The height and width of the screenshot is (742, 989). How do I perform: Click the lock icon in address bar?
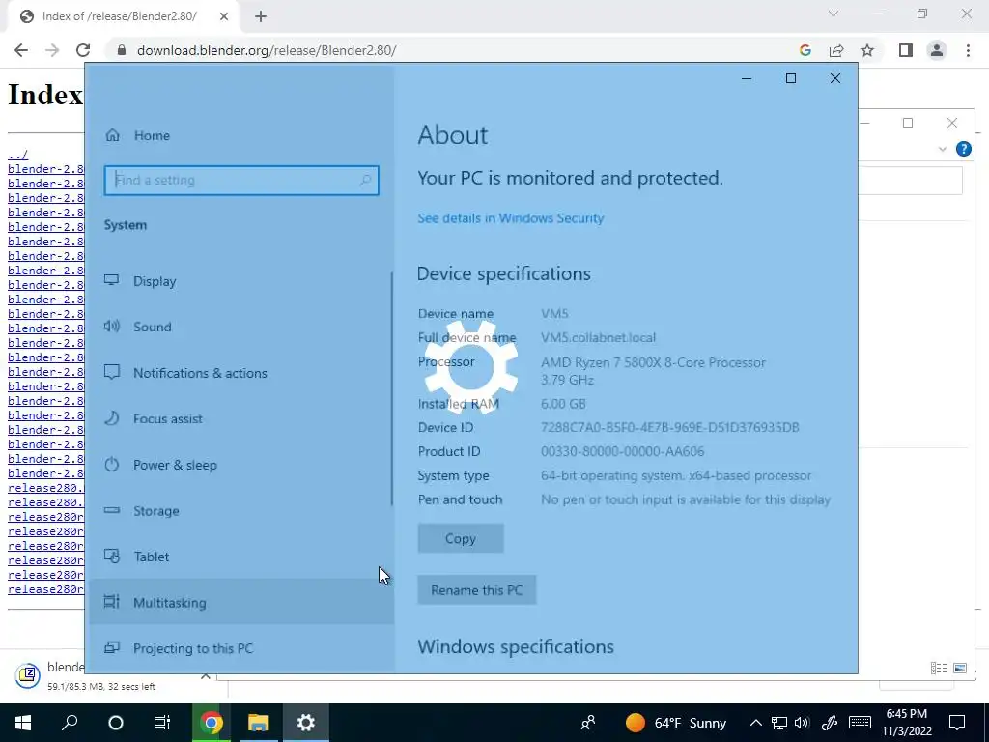[122, 50]
